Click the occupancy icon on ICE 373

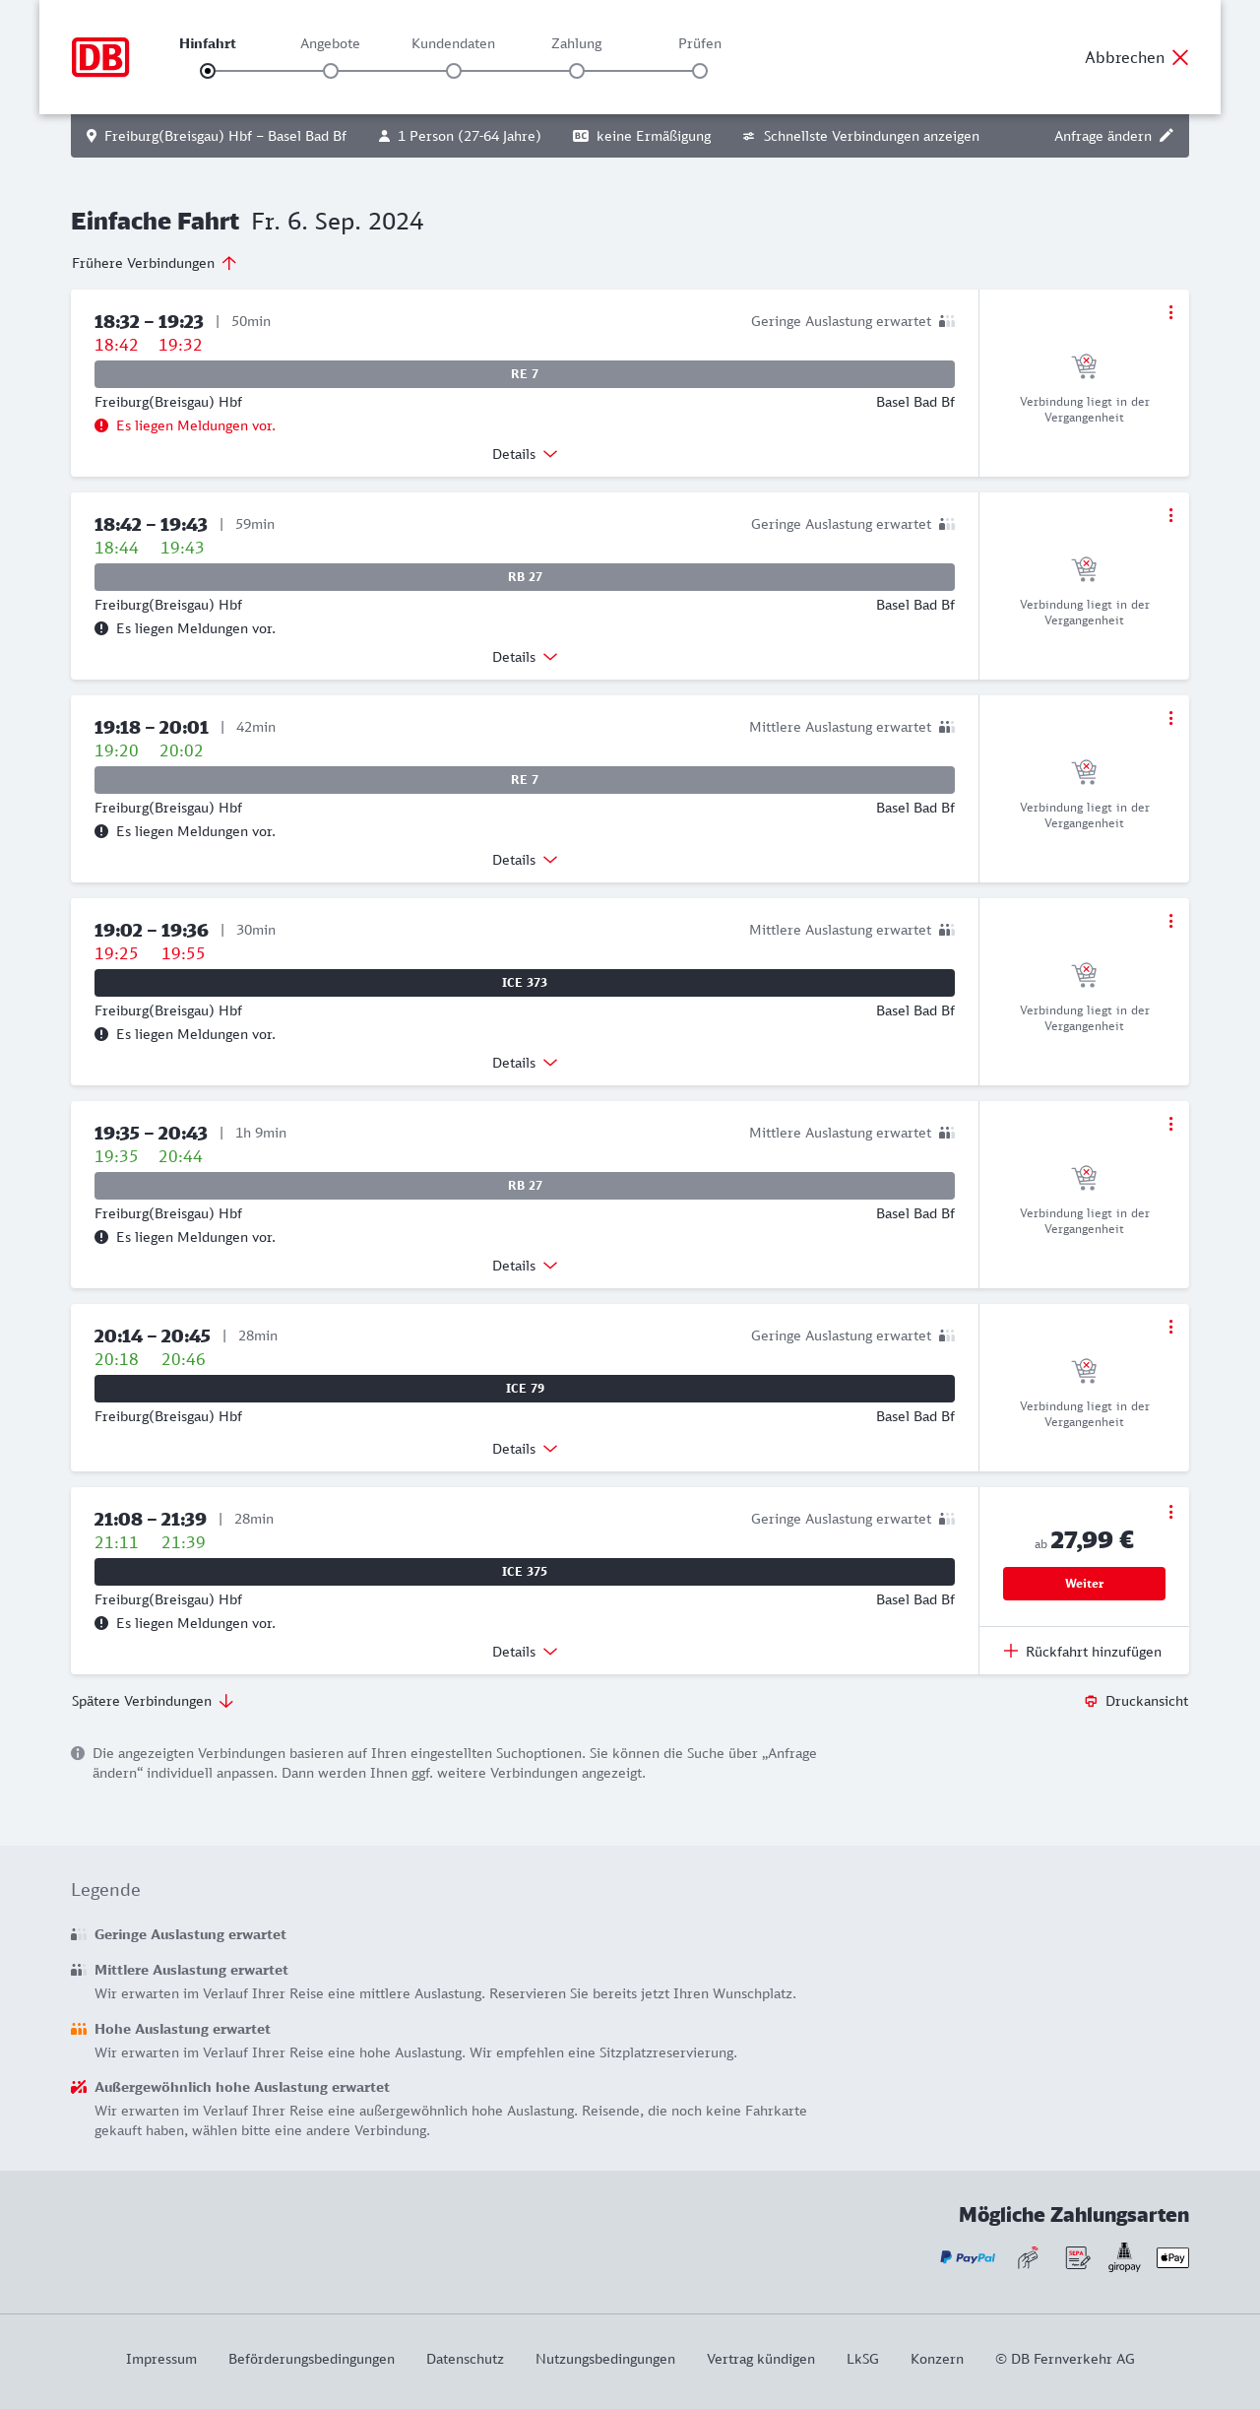(946, 930)
